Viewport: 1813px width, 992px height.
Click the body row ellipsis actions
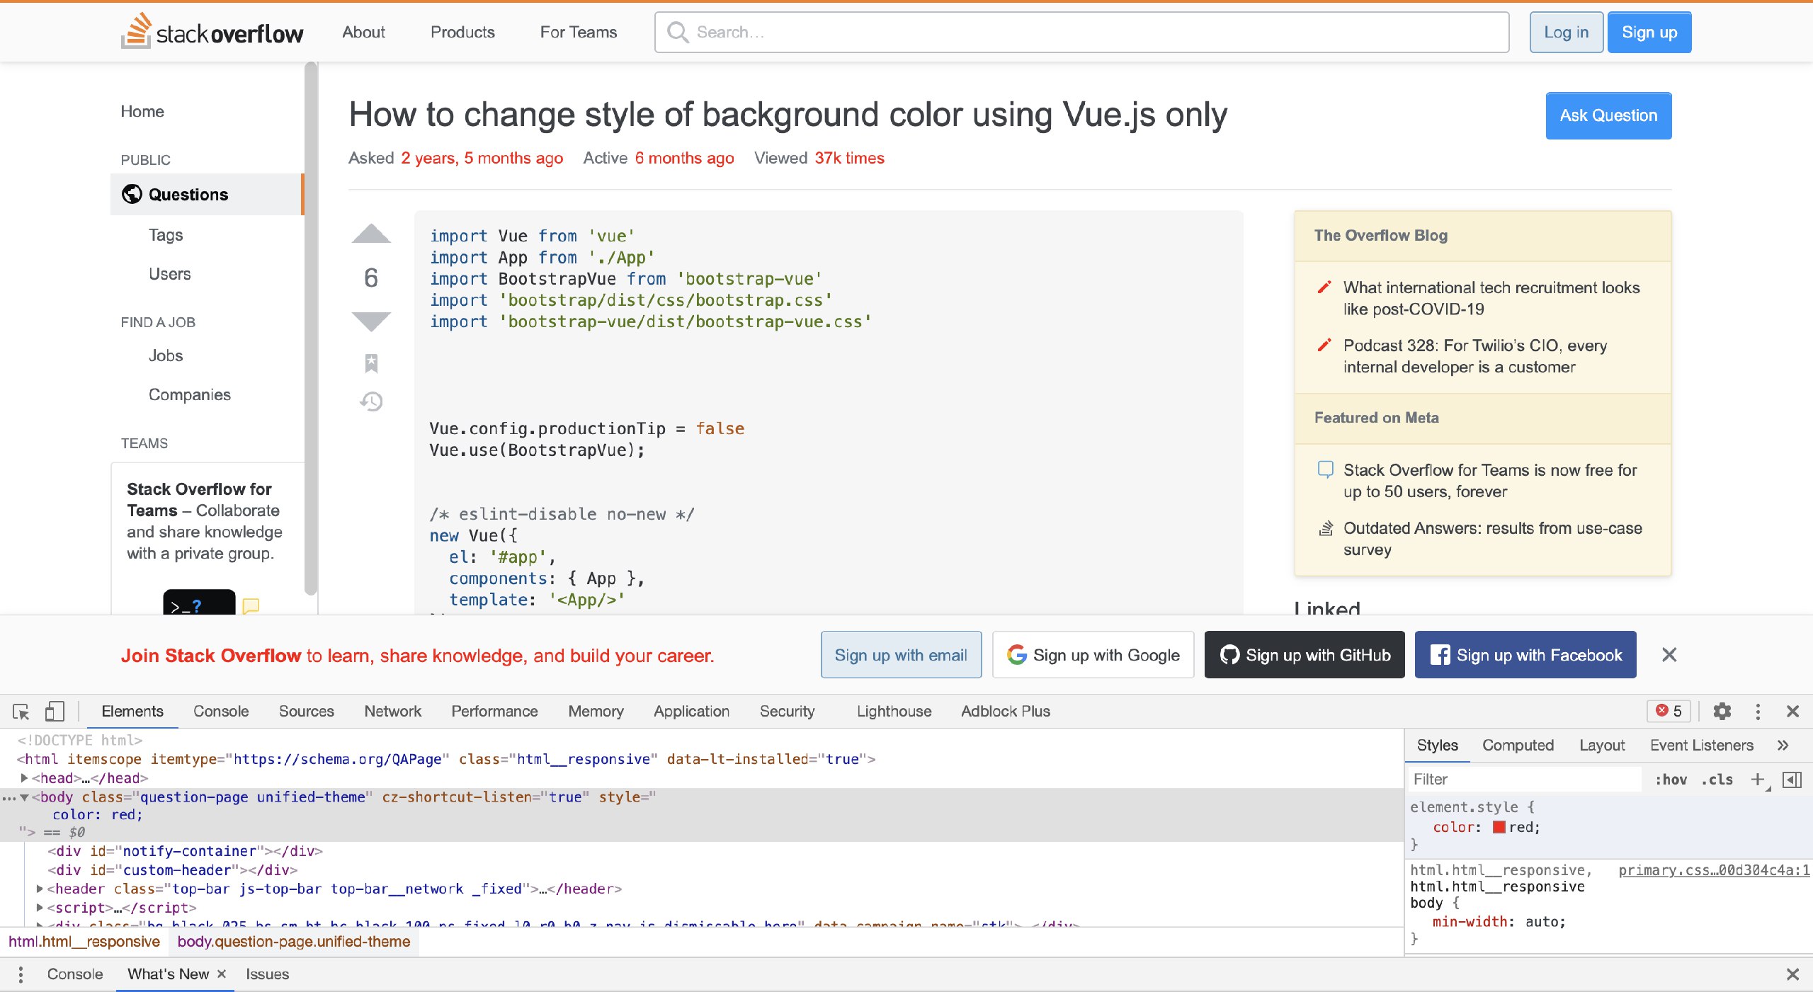tap(8, 797)
